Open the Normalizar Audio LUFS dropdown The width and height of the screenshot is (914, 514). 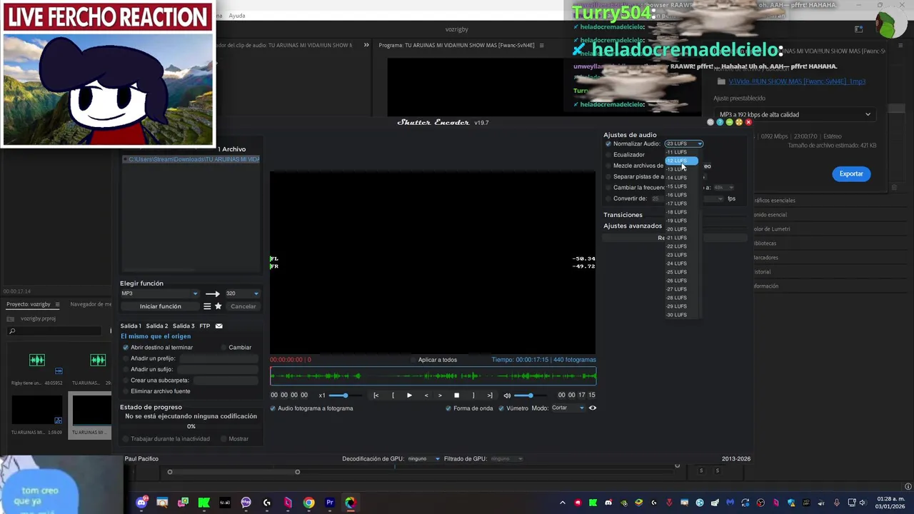[x=684, y=143]
